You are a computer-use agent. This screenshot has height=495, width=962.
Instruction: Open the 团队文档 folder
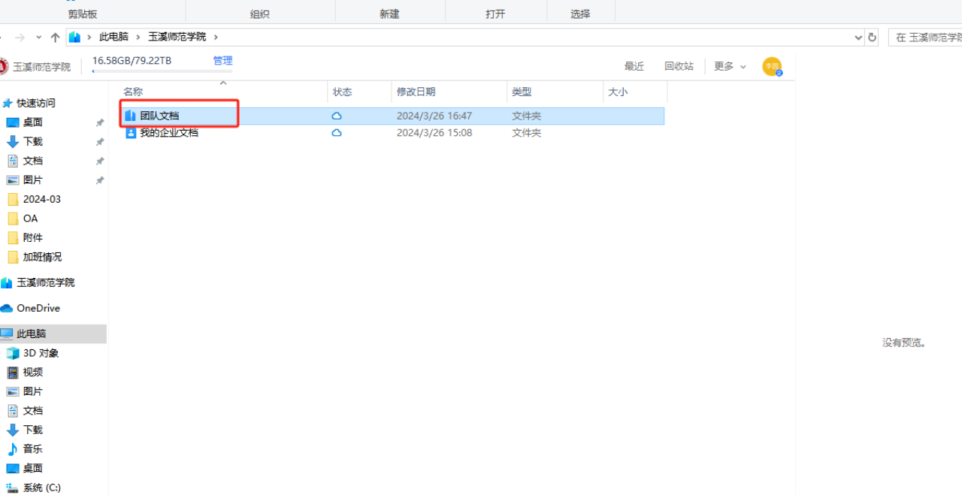click(159, 116)
